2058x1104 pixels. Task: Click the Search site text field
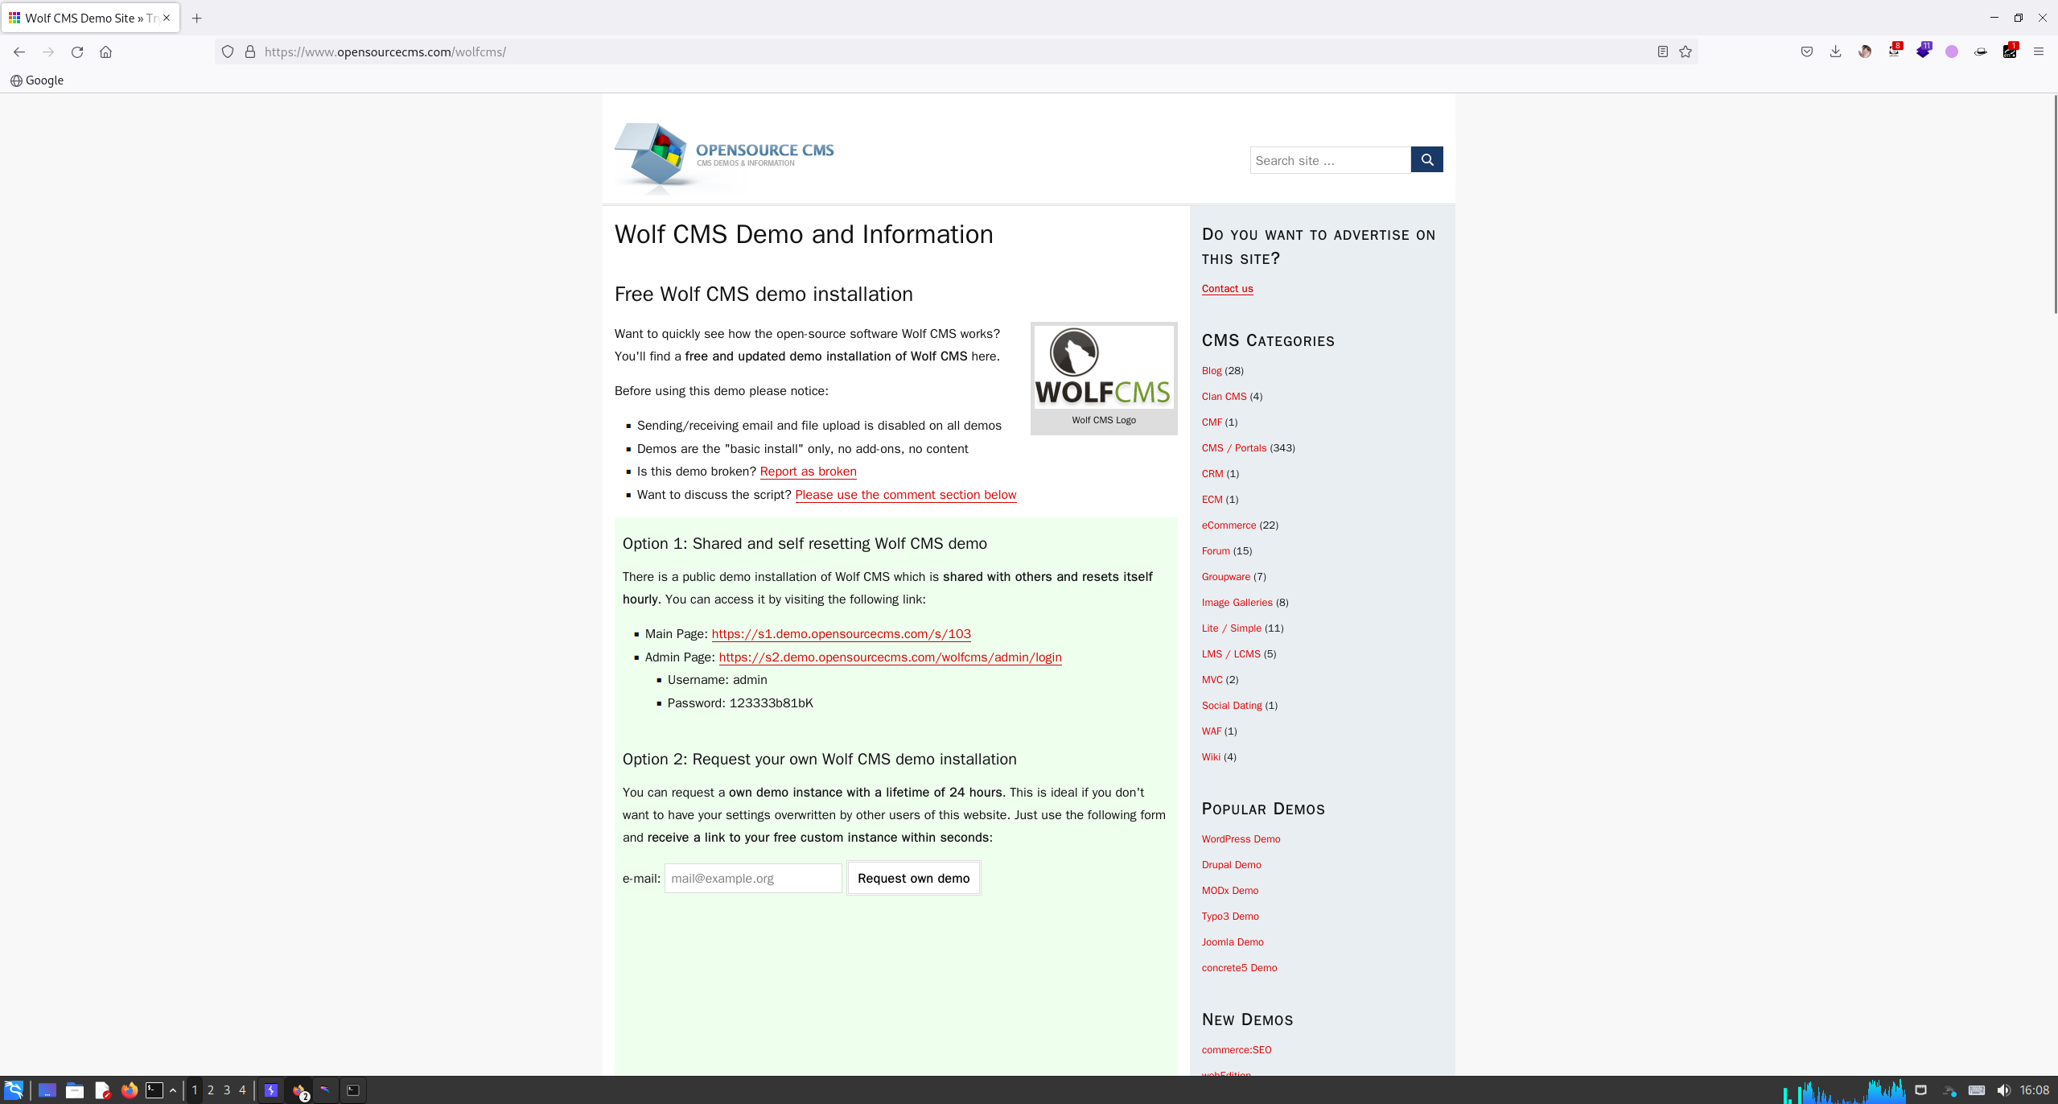[x=1331, y=159]
